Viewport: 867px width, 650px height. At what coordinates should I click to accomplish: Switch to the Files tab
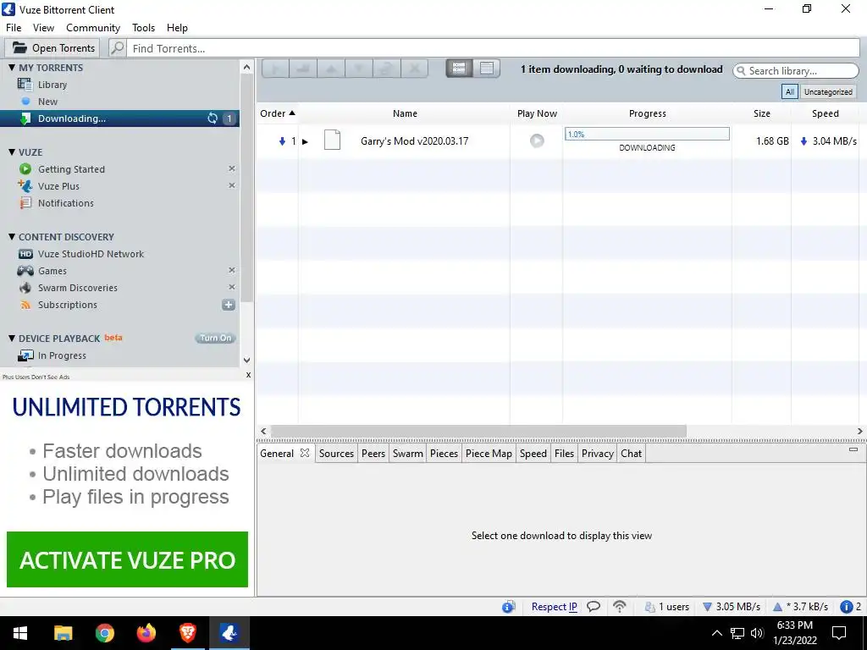coord(564,454)
